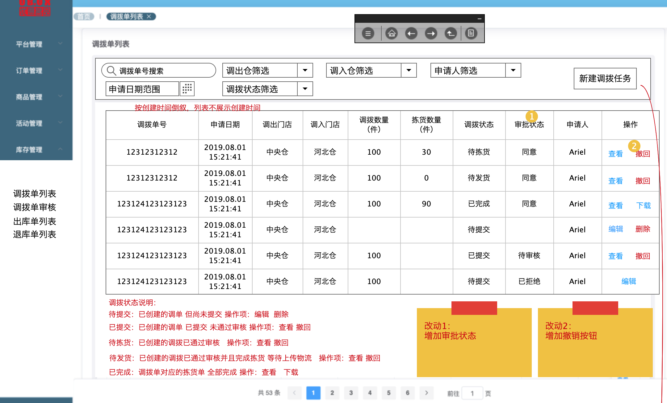
Task: Click 编辑 next to 删除 link
Action: [x=616, y=229]
